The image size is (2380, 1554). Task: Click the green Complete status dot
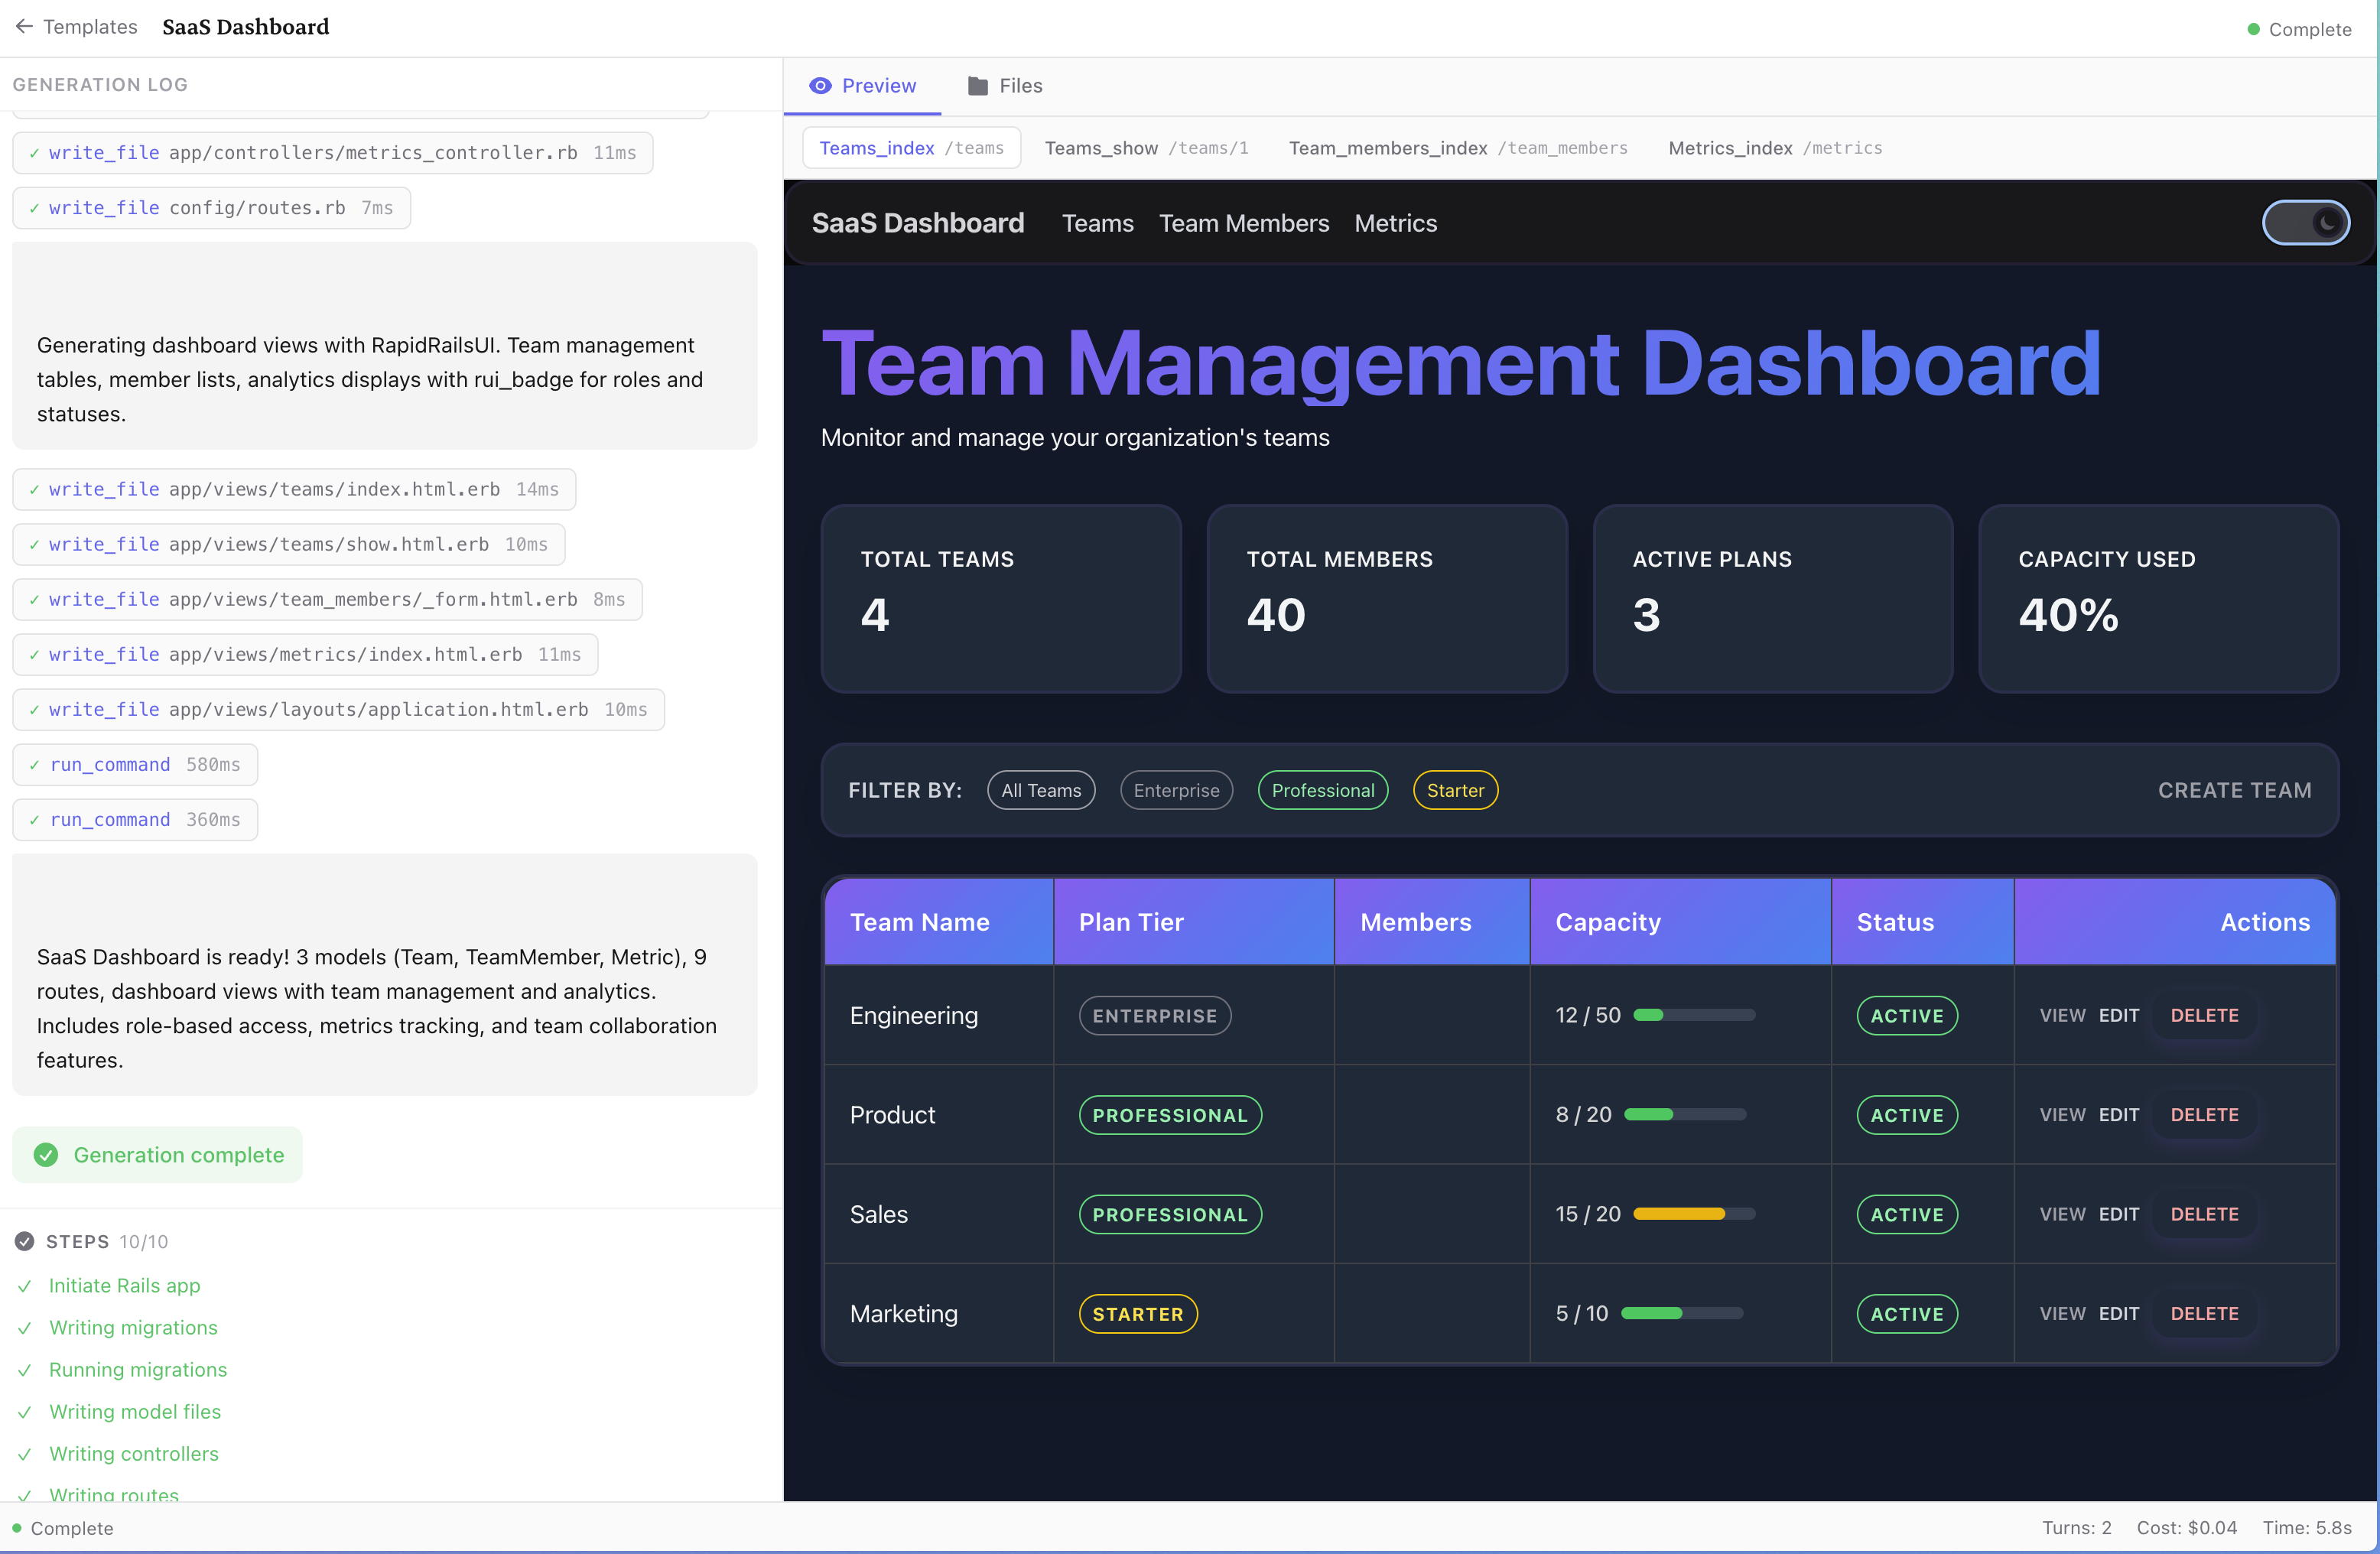coord(2252,30)
